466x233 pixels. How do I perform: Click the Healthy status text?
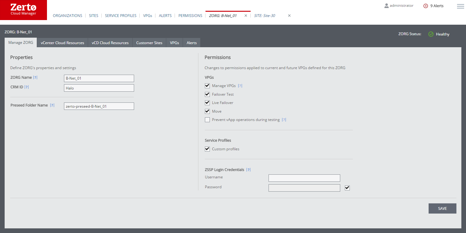[x=443, y=34]
